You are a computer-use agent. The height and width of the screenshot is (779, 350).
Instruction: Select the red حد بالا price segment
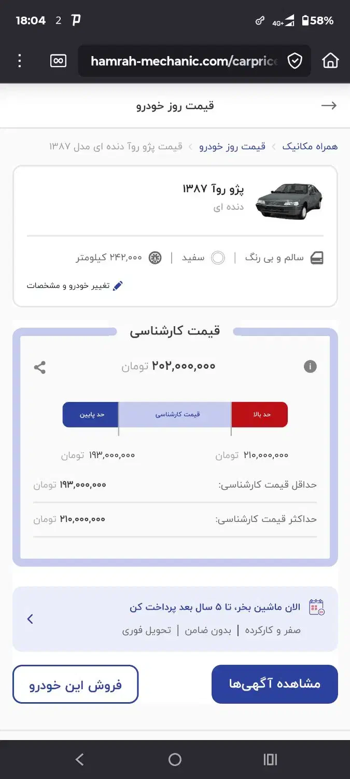pyautogui.click(x=260, y=414)
